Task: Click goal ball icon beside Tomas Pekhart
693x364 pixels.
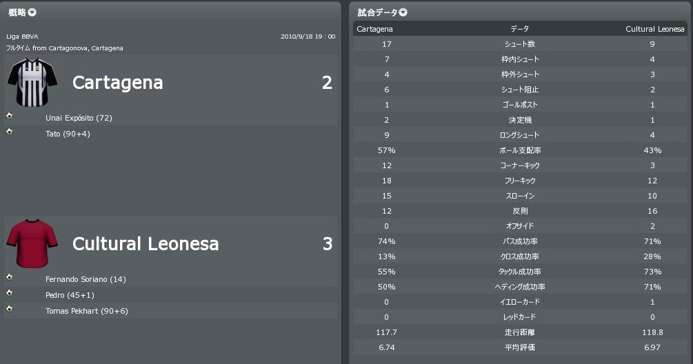Action: pos(9,309)
